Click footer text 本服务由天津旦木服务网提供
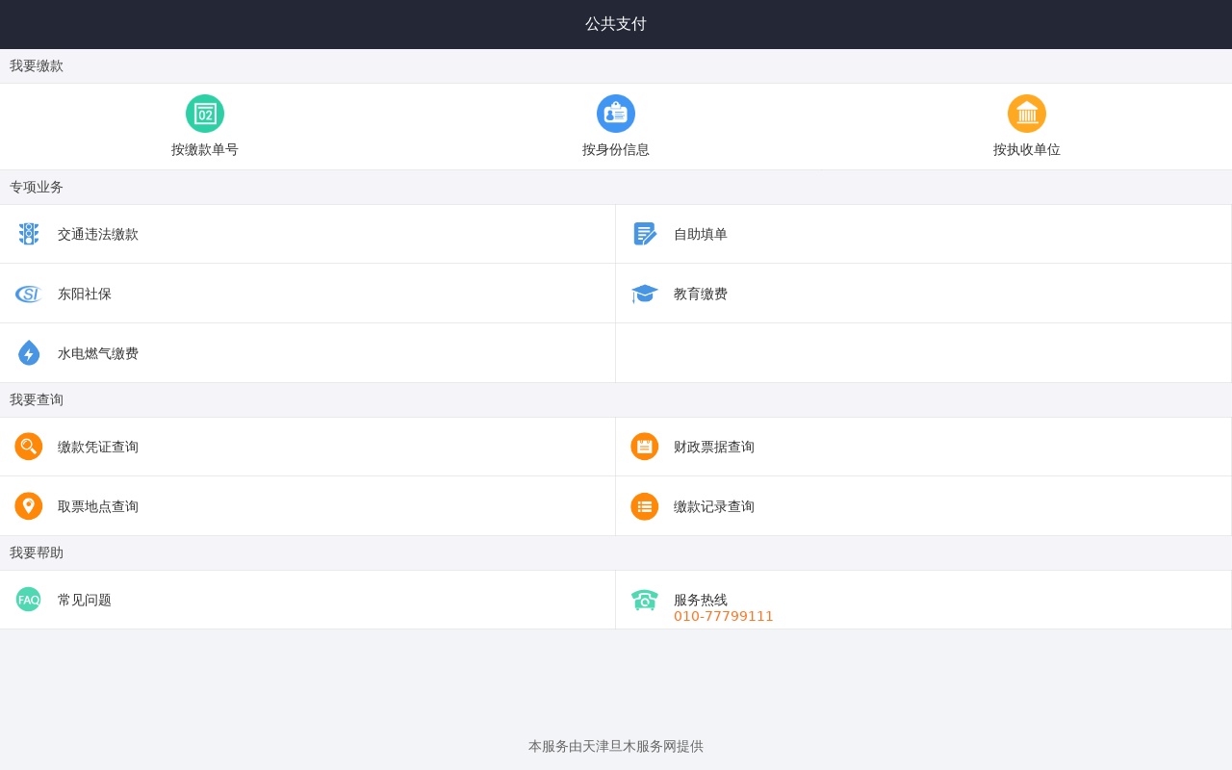The height and width of the screenshot is (770, 1232). coord(616,747)
